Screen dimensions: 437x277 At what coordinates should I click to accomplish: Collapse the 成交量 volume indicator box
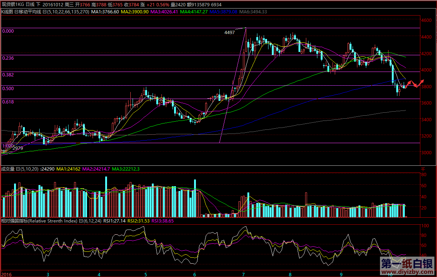click(x=17, y=169)
